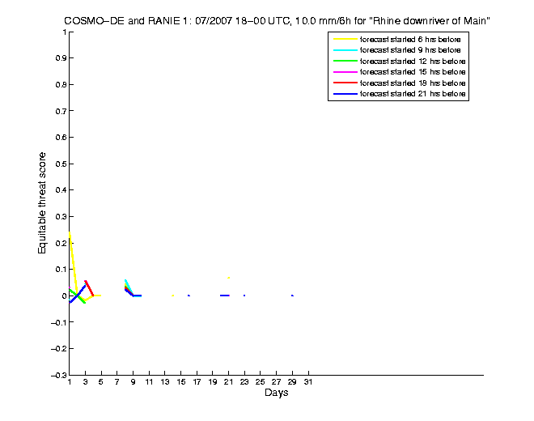
Task: Click x-axis day label "7"
Action: pos(117,382)
